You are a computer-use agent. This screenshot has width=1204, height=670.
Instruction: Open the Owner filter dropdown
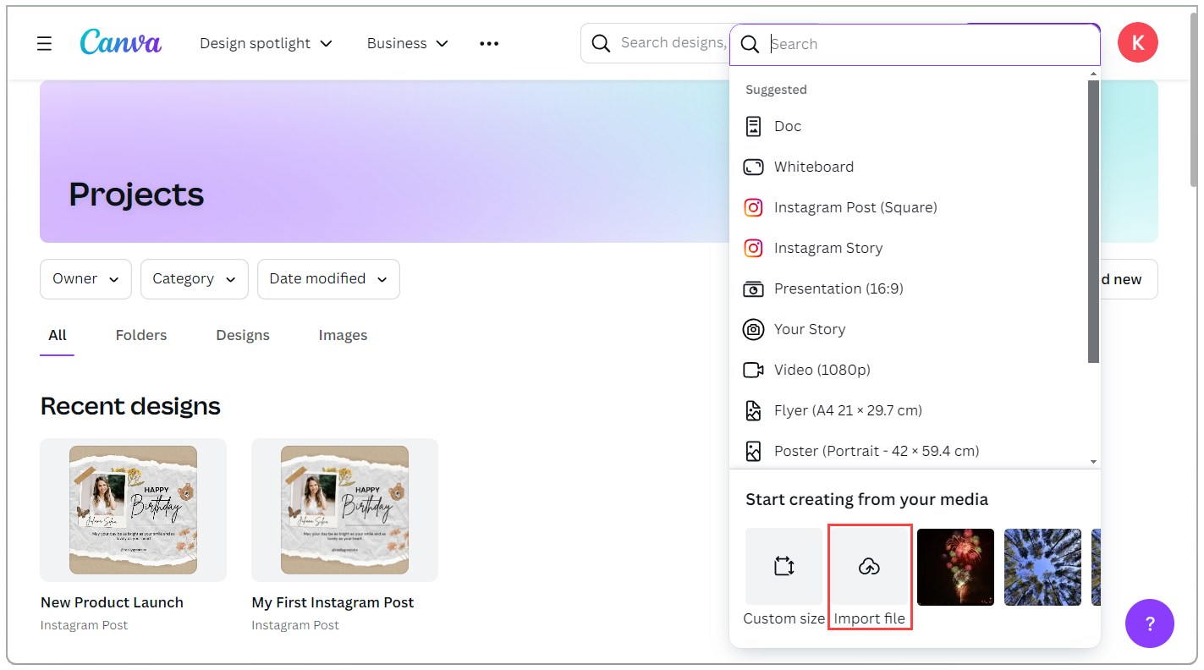point(85,278)
